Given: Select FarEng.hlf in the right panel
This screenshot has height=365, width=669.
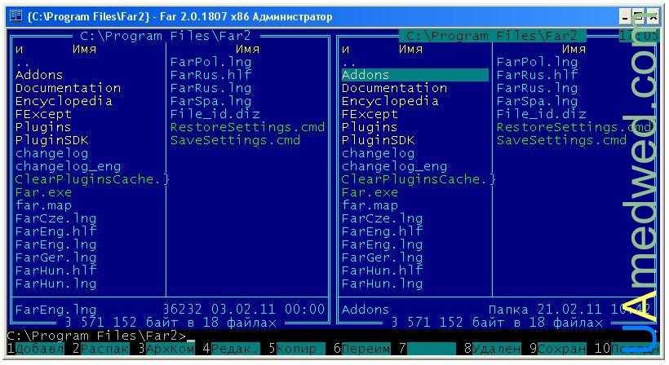Looking at the screenshot, I should click(x=382, y=231).
